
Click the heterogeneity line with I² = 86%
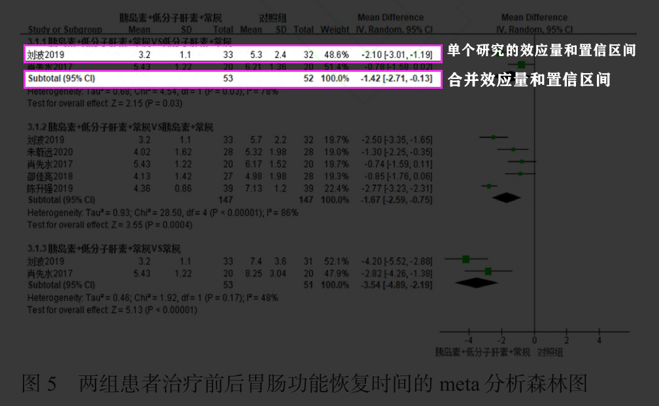coord(163,213)
